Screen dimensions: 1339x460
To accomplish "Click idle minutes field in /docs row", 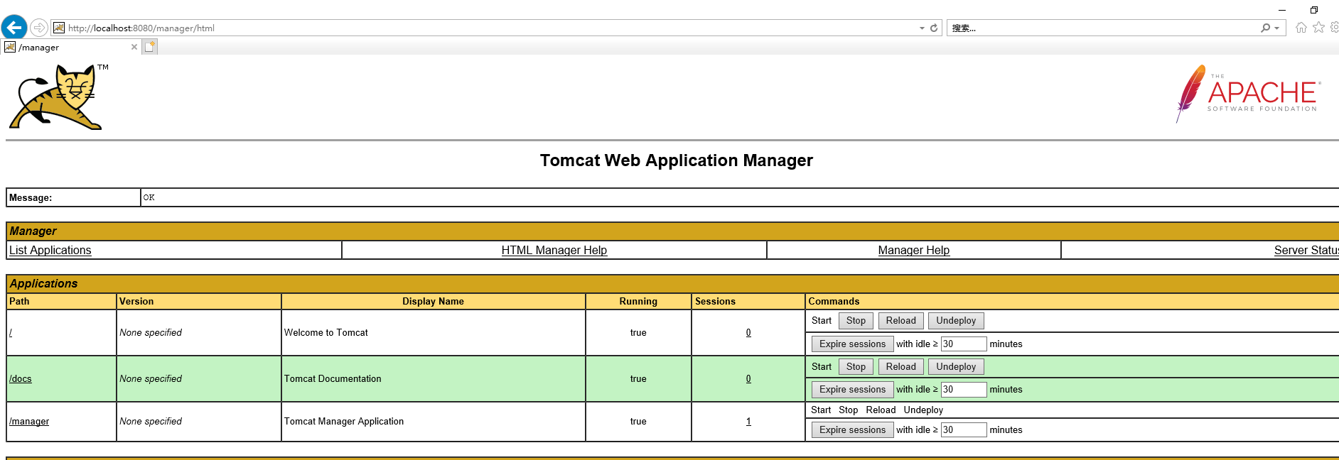I will pyautogui.click(x=964, y=389).
